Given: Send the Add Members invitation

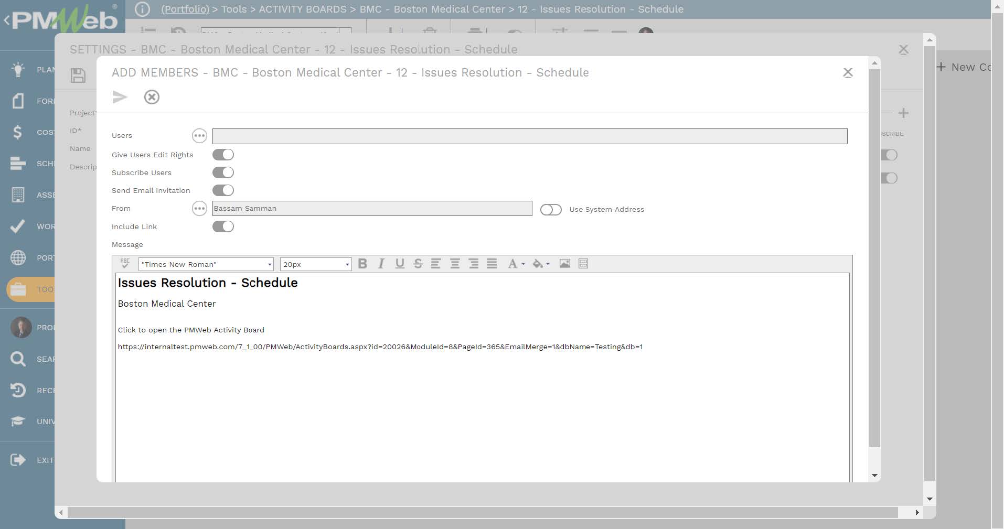Looking at the screenshot, I should click(120, 97).
